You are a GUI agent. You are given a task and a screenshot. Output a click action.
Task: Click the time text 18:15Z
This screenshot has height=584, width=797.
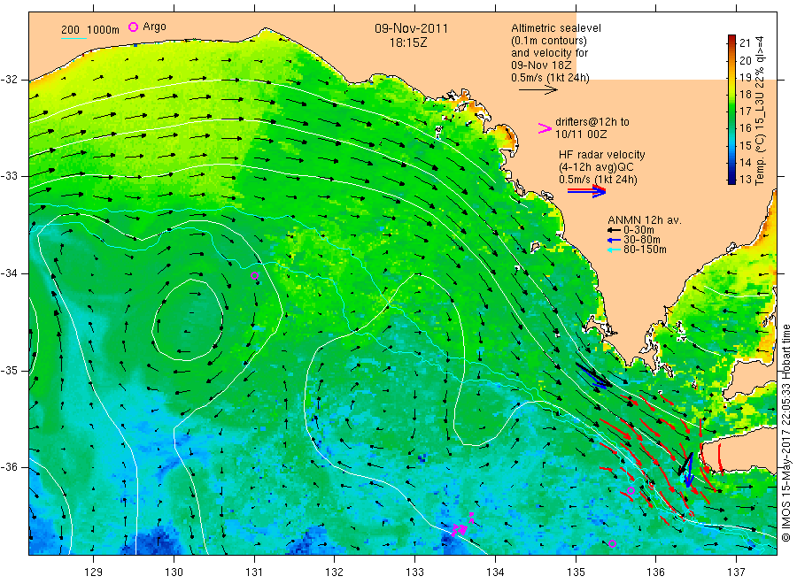click(x=408, y=42)
